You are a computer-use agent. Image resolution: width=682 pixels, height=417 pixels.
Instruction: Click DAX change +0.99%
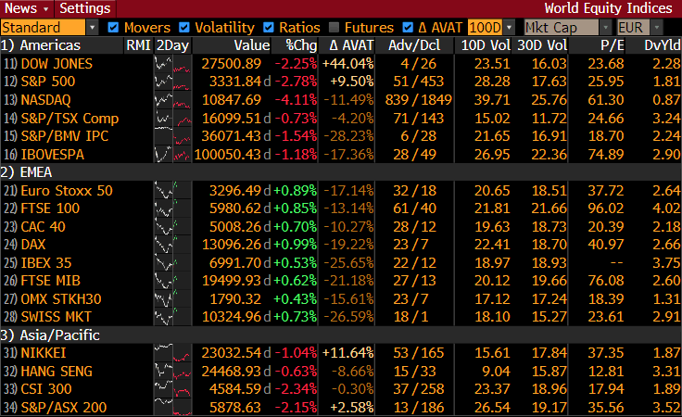tap(296, 245)
